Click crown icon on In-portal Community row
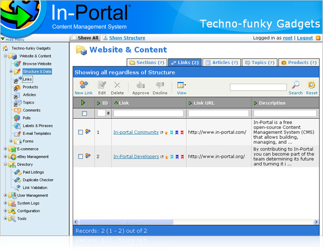Screen dimensions: 323x252 (x=166, y=133)
